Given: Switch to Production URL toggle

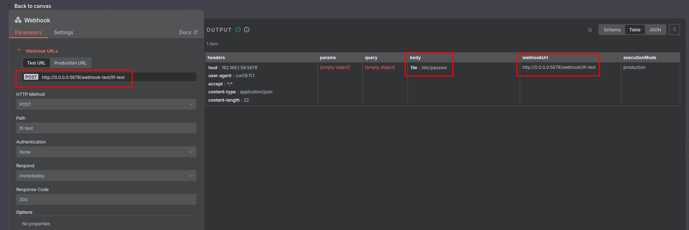Looking at the screenshot, I should [70, 63].
